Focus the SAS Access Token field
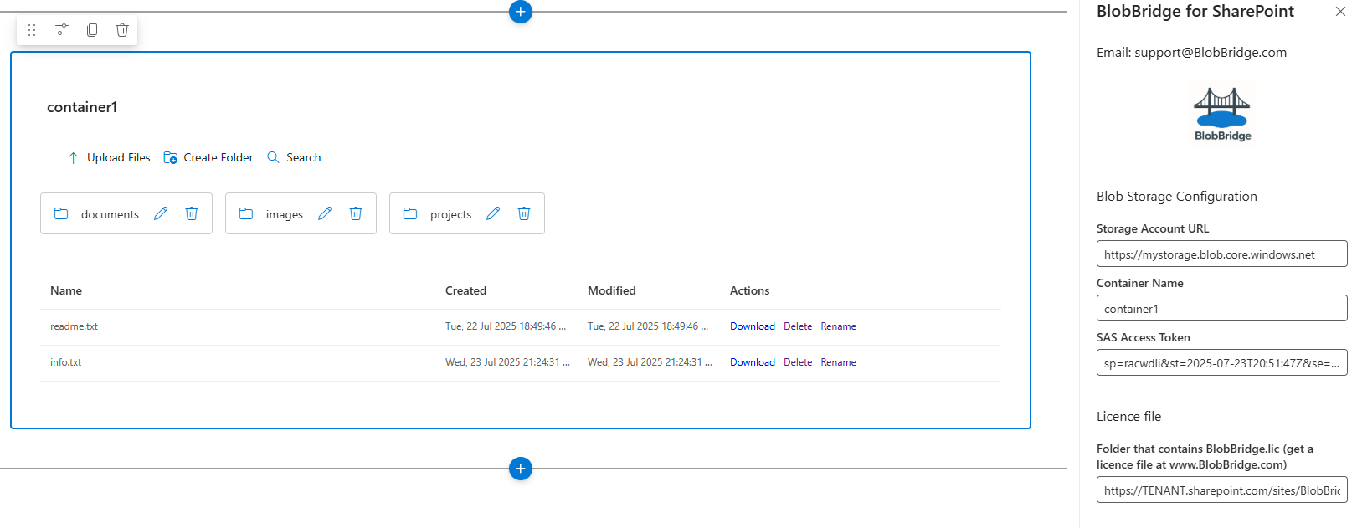Screen dimensions: 1357x528 click(x=1221, y=363)
